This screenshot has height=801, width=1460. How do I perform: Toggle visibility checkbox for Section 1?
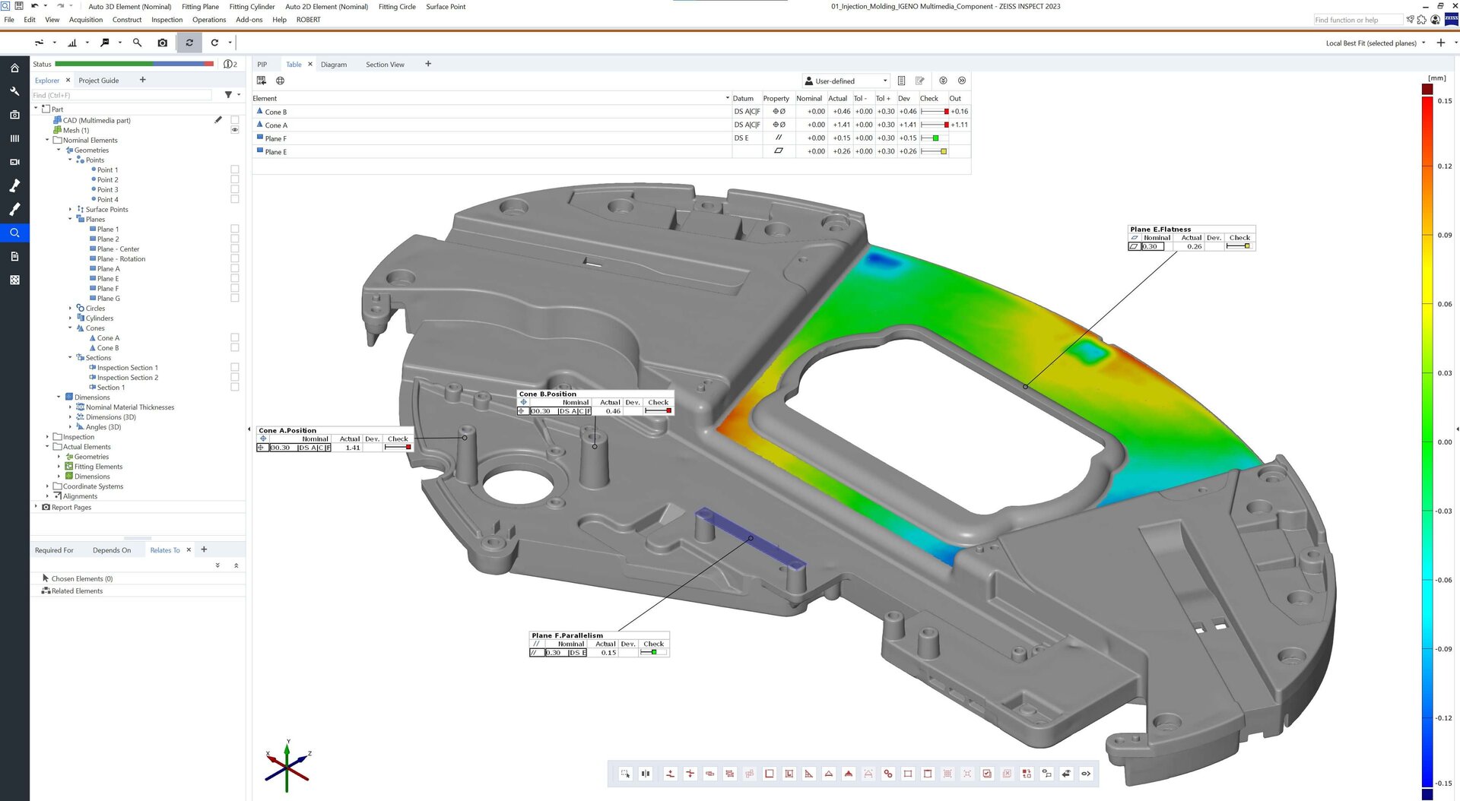[x=235, y=387]
